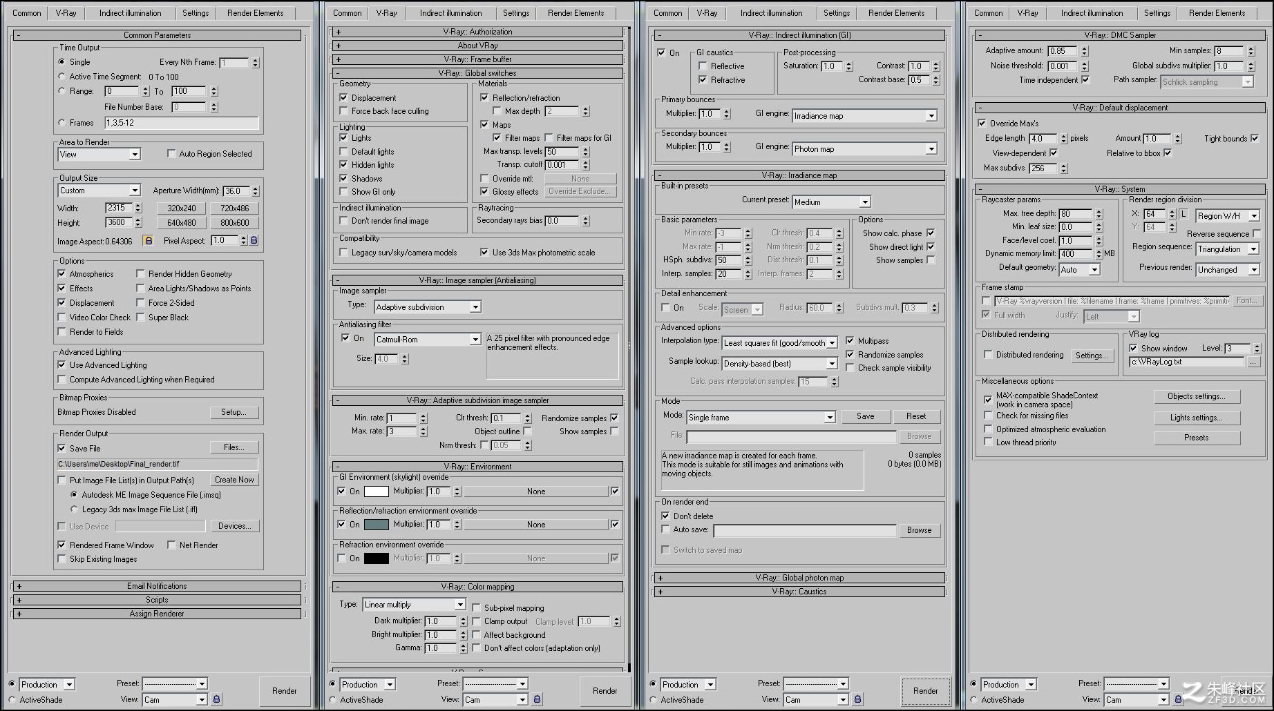Open Indirect illumination tab in Global switches panel
Image resolution: width=1274 pixels, height=711 pixels.
pos(451,13)
